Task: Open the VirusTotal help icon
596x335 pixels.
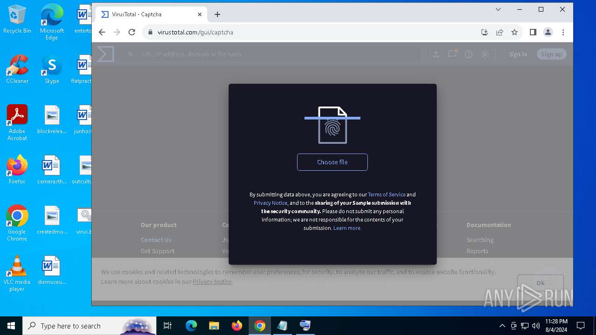Action: (468, 54)
